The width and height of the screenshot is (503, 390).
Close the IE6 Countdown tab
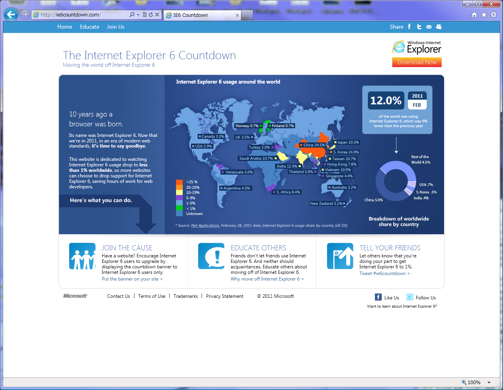(x=237, y=15)
